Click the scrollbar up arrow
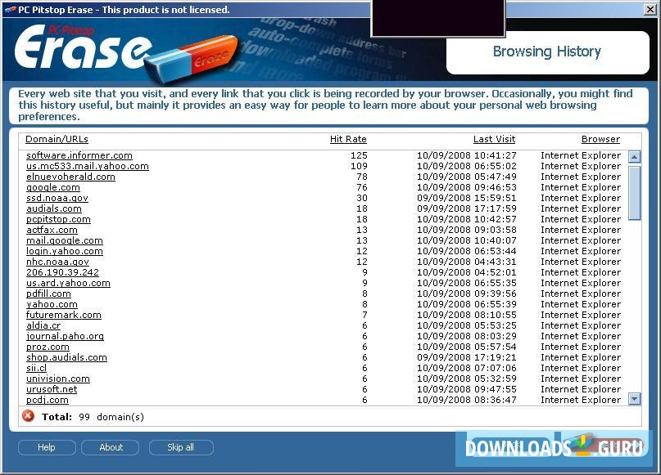 pyautogui.click(x=635, y=157)
